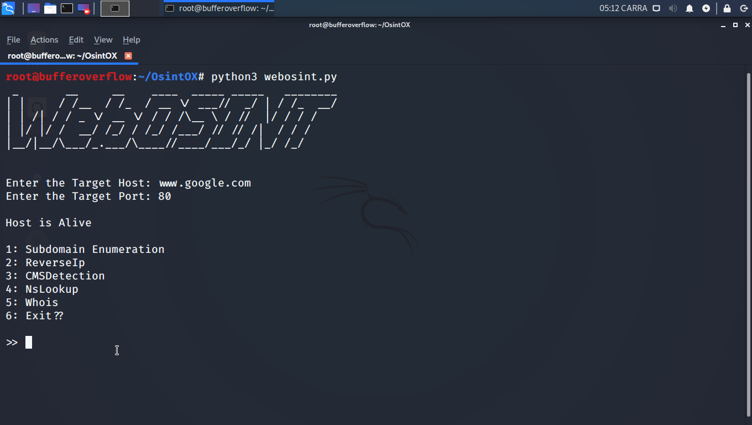
Task: Close the OsintOX terminal tab
Action: coord(128,56)
